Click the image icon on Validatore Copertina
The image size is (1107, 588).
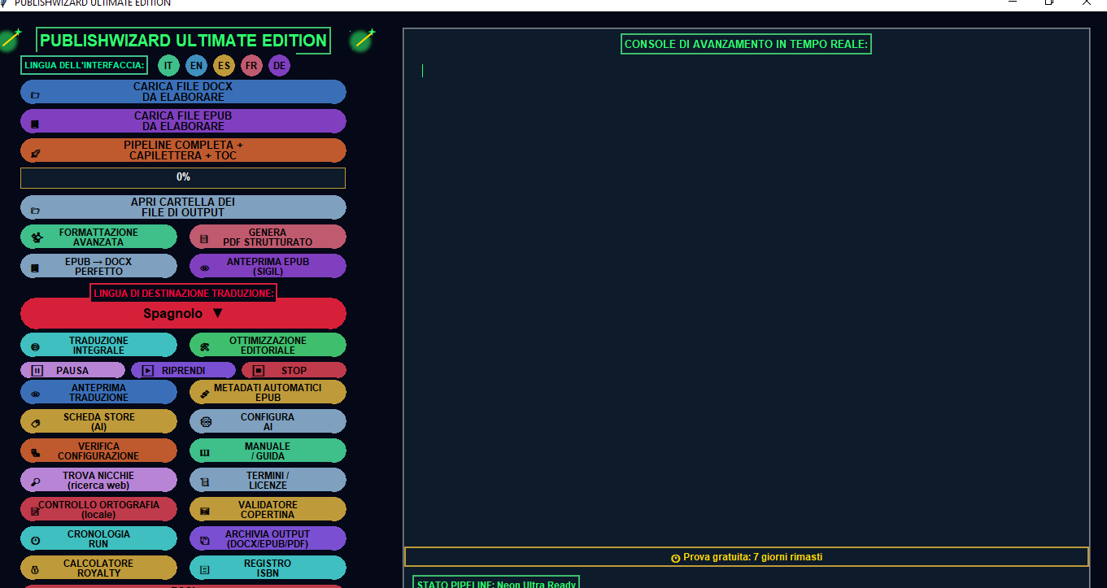pyautogui.click(x=204, y=512)
